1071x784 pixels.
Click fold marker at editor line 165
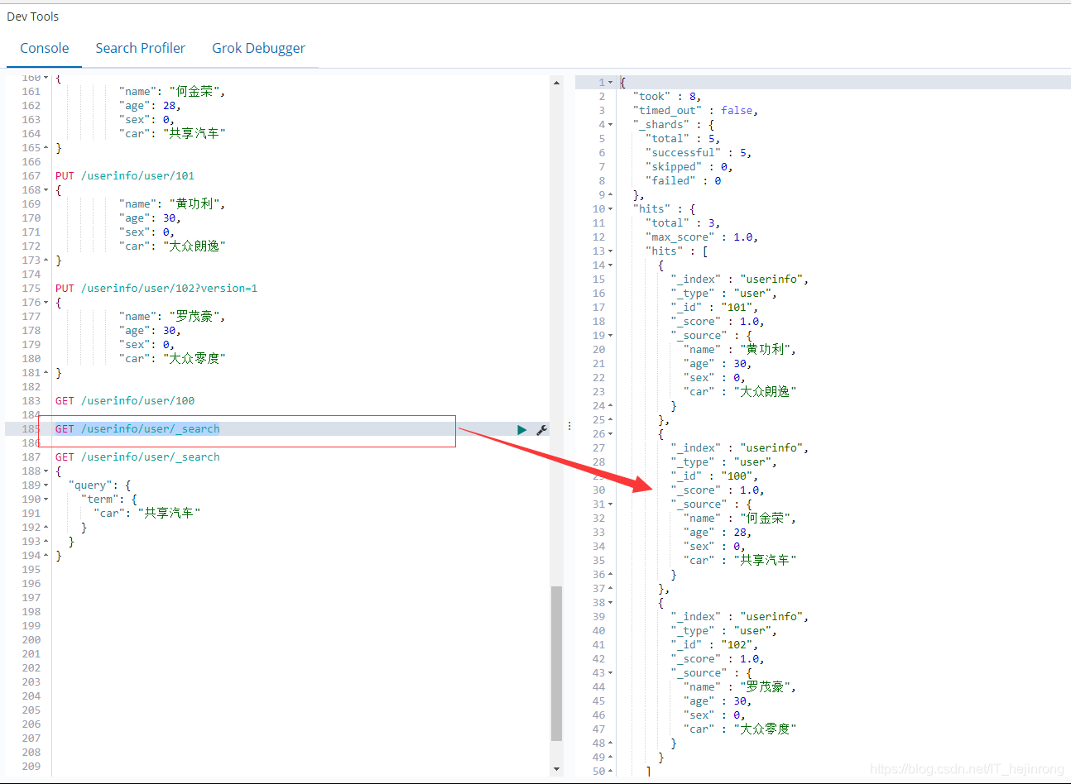(x=46, y=148)
